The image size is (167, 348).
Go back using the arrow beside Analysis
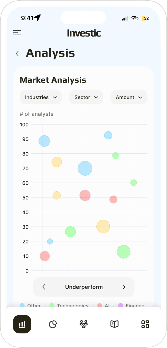[17, 53]
